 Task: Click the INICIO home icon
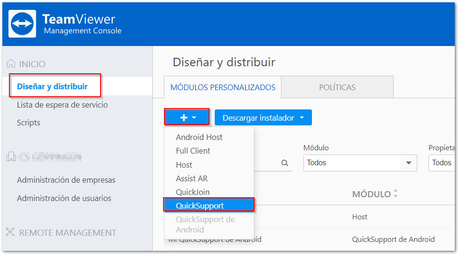point(11,63)
